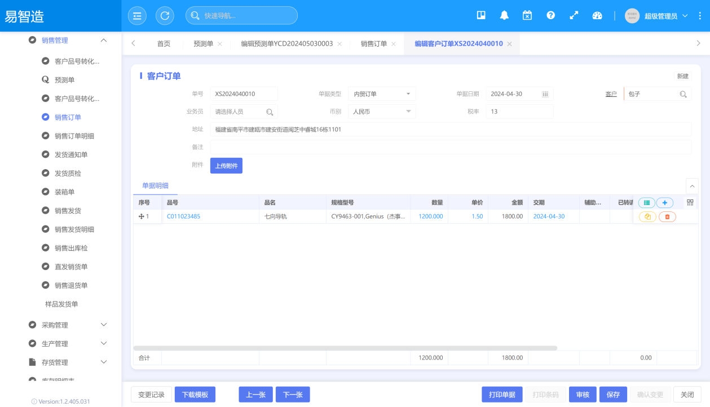Open 发货通知单 in the sidebar
The image size is (710, 407).
(71, 154)
